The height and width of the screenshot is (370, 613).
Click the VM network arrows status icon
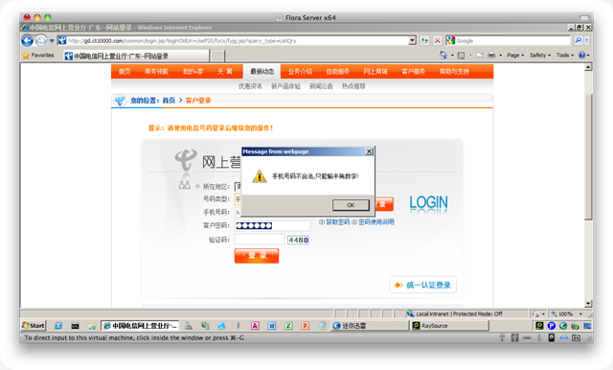[x=563, y=338]
